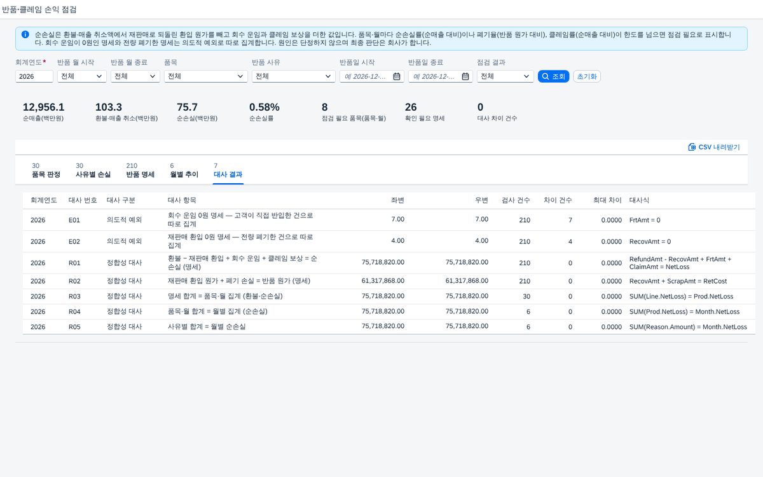This screenshot has width=763, height=477.
Task: Click the 회계연도 column header
Action: 44,200
